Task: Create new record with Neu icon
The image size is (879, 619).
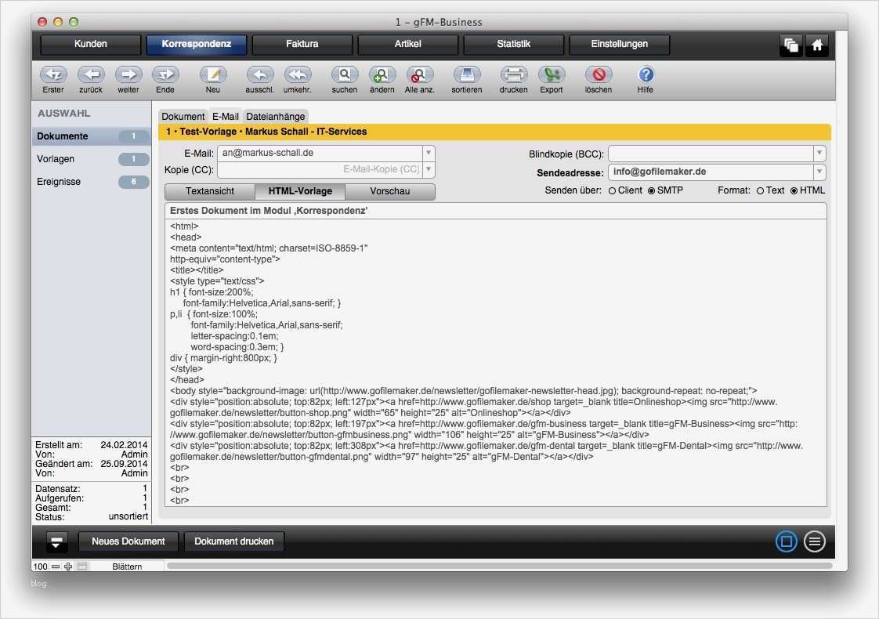Action: click(213, 74)
